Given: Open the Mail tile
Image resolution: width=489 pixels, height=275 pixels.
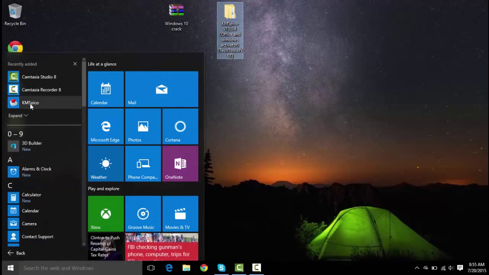Looking at the screenshot, I should tap(162, 89).
